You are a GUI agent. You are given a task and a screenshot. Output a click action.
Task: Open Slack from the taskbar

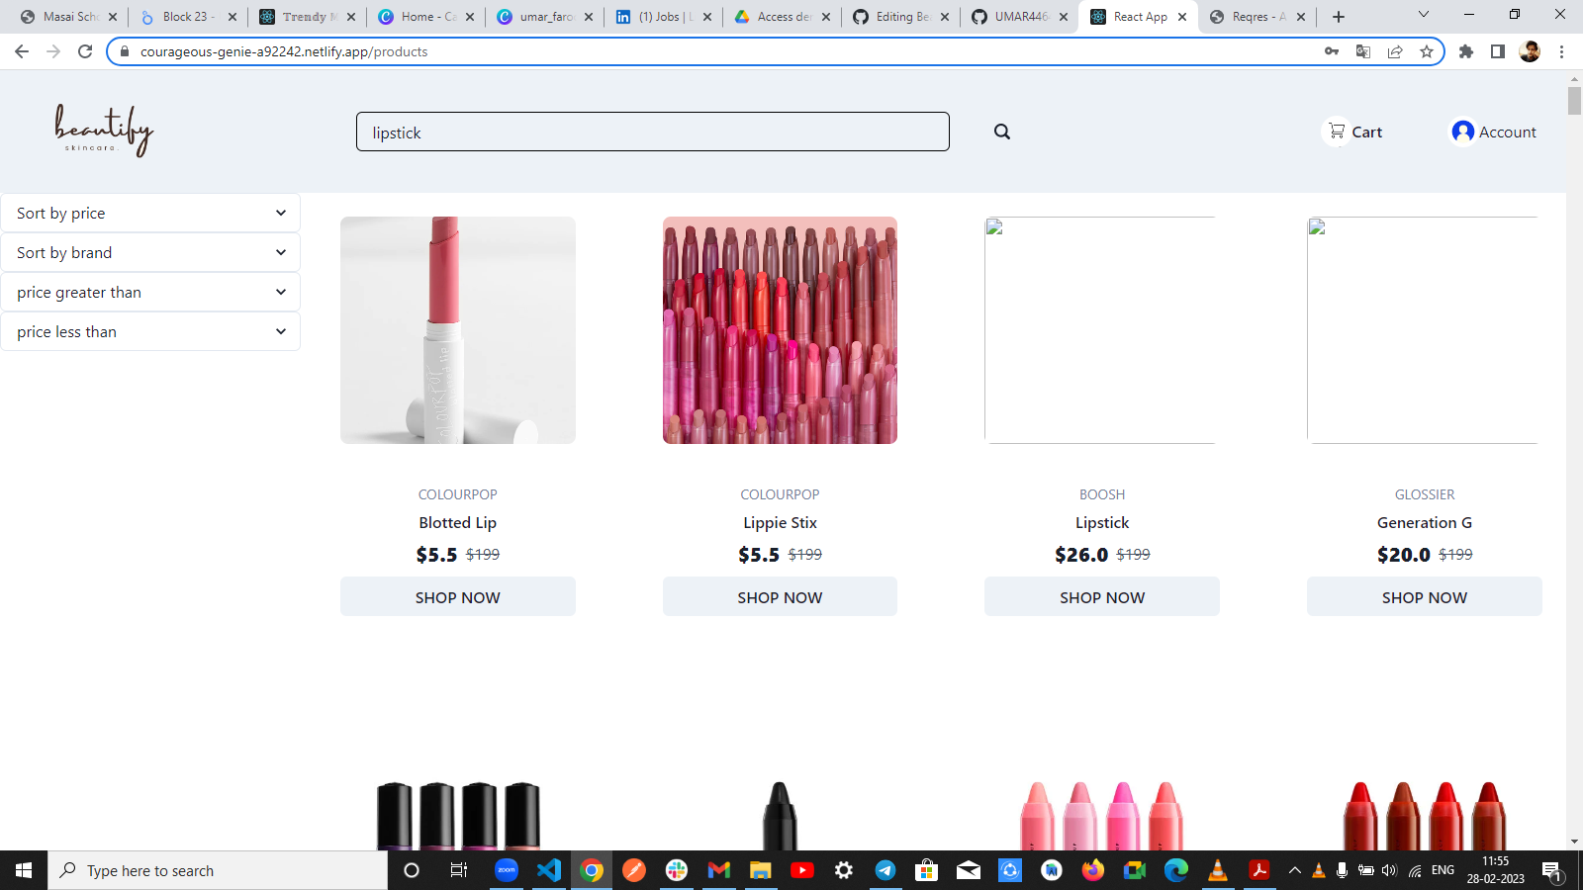(677, 870)
